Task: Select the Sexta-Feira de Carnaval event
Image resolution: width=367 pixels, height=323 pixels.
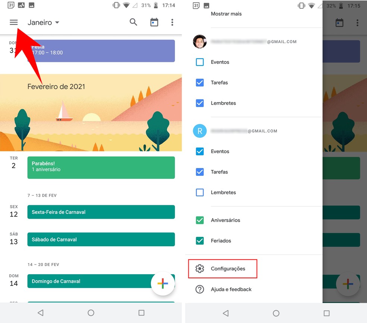Action: coord(101,212)
